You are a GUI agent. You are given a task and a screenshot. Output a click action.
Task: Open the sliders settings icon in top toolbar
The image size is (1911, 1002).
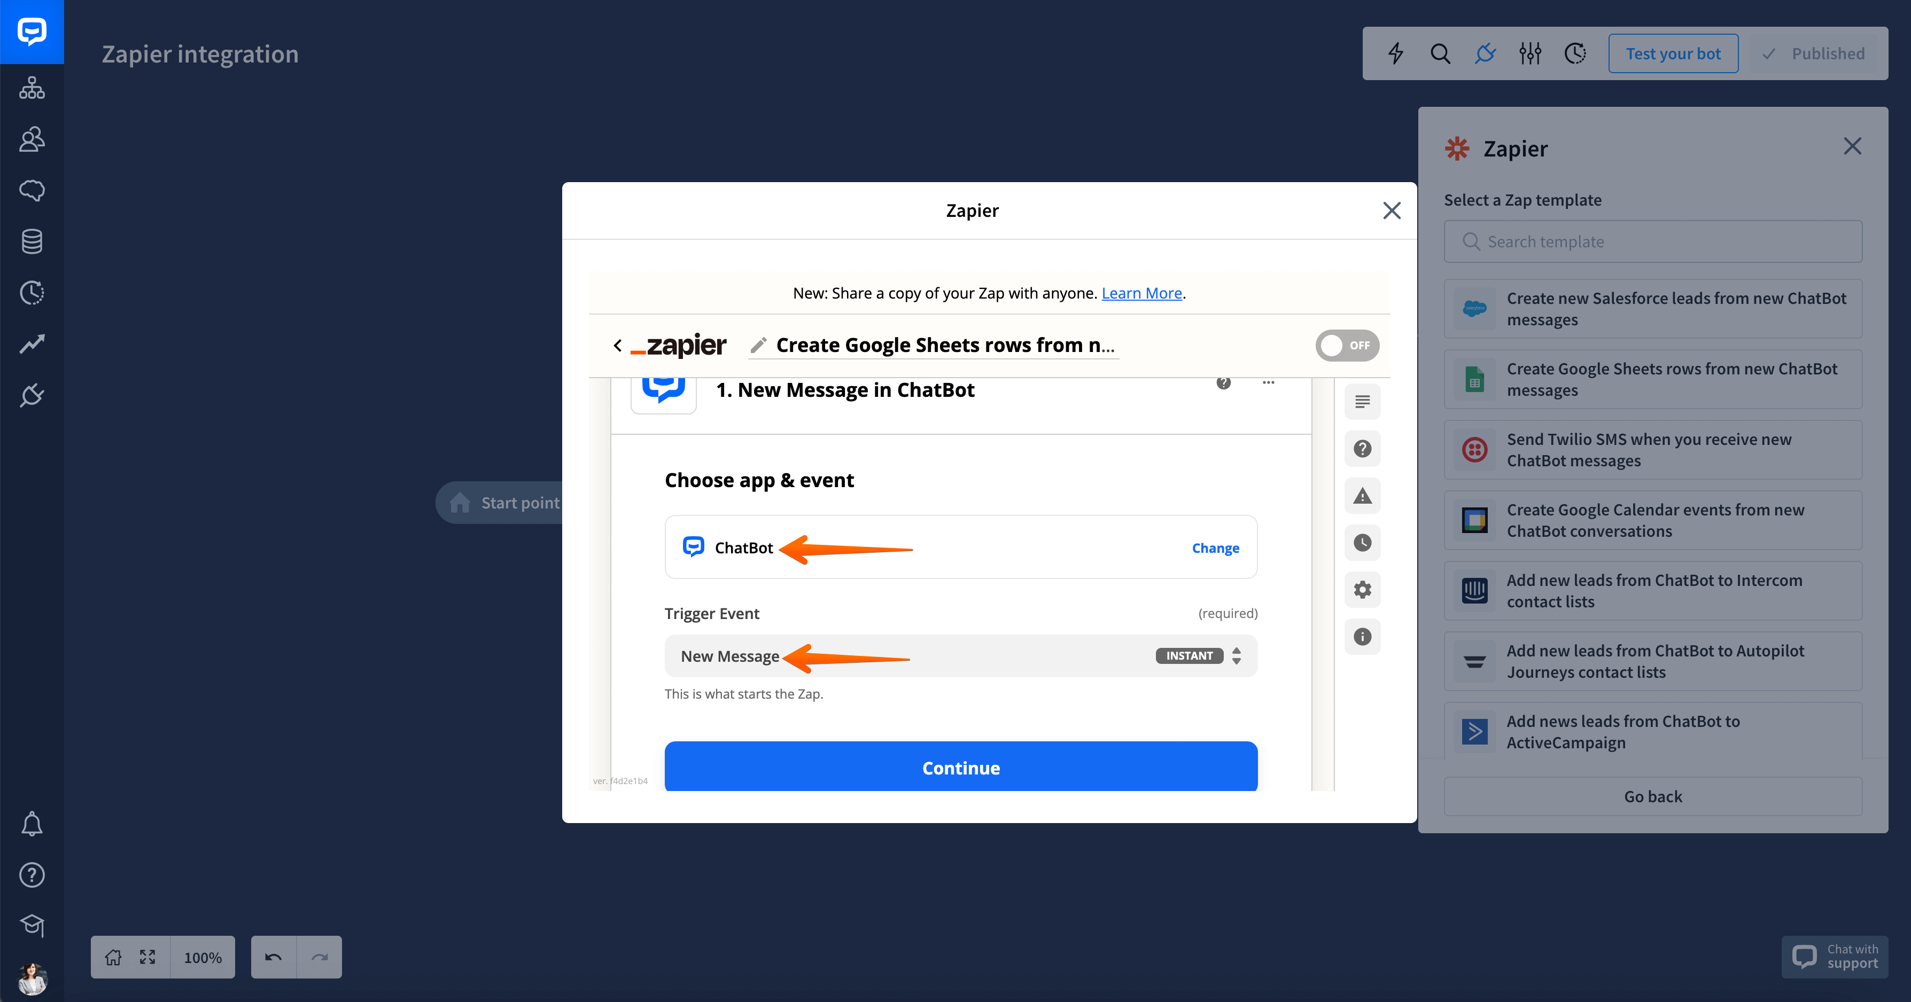[x=1529, y=53]
